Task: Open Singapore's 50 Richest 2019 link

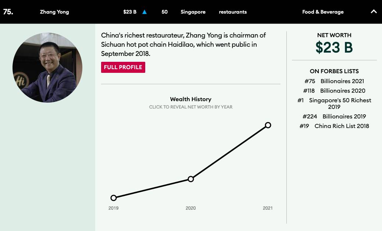Action: pyautogui.click(x=340, y=103)
